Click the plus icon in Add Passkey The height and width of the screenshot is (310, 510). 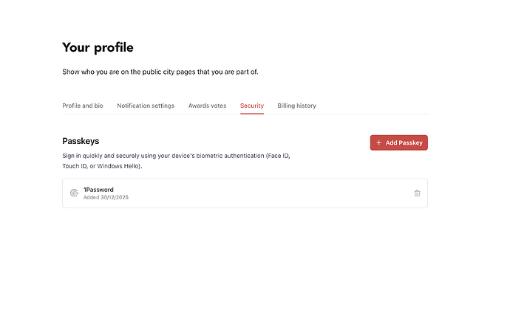379,142
